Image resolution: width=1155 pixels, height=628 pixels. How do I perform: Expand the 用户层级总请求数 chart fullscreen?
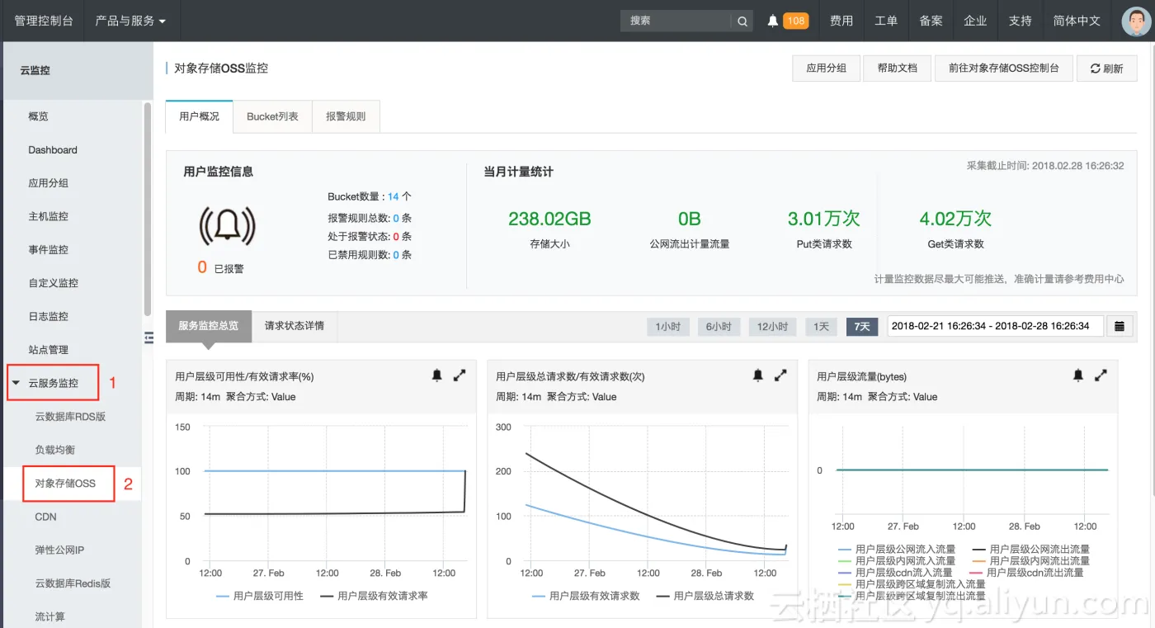(x=780, y=375)
